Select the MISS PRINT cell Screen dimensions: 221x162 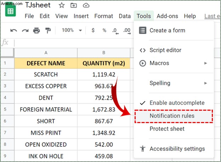[46, 133]
